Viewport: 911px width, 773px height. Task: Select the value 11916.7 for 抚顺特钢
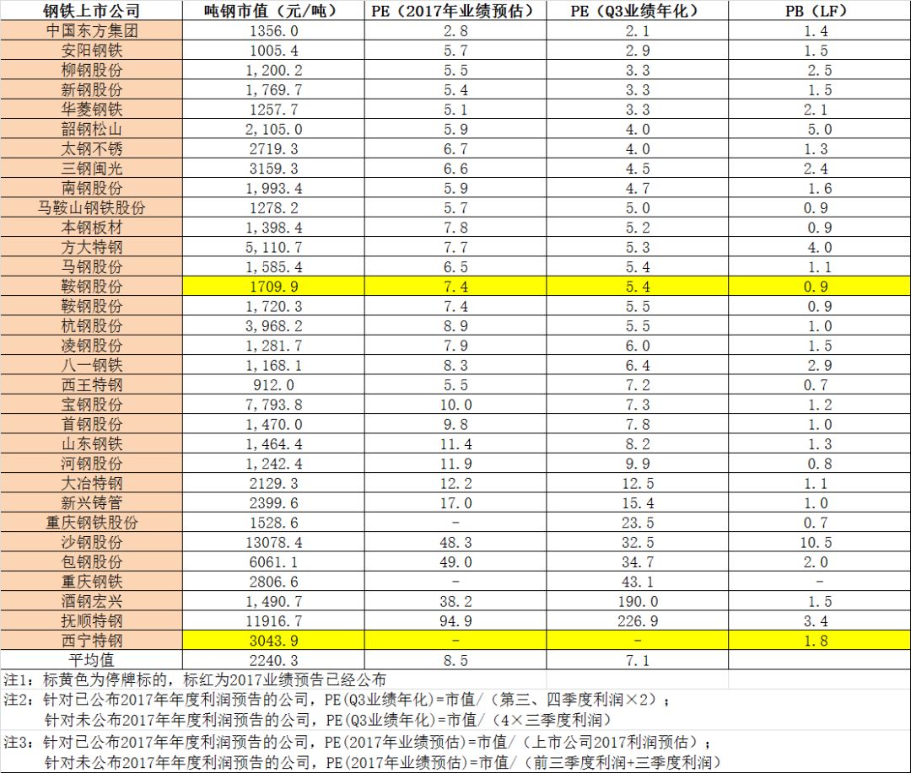[273, 622]
